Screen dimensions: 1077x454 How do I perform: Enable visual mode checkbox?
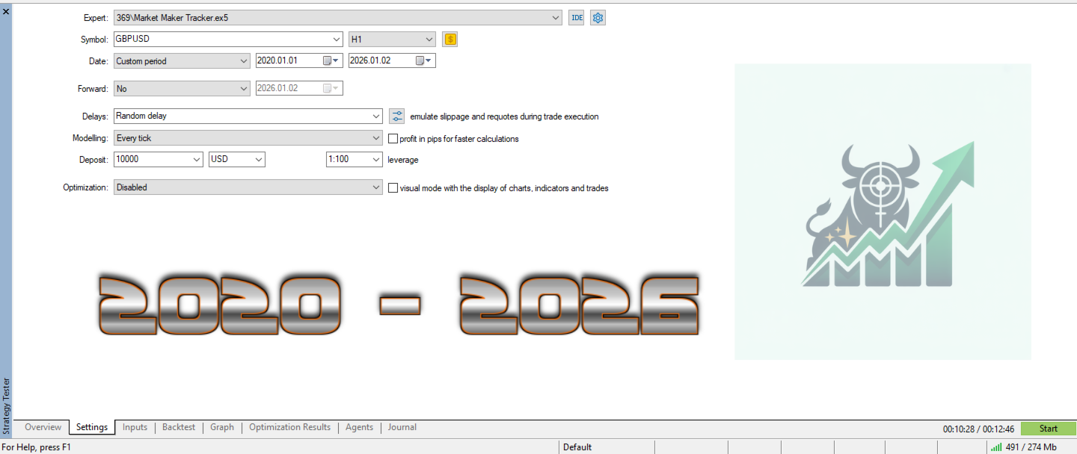(393, 188)
